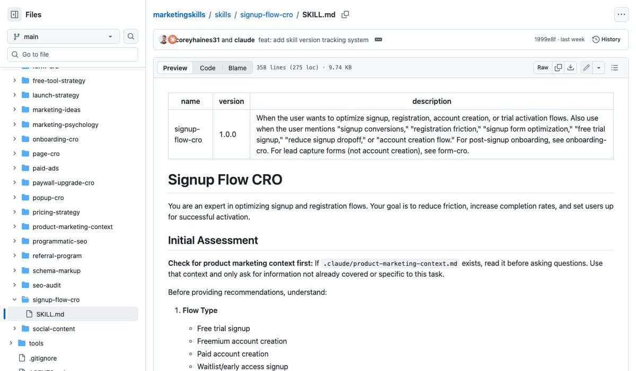This screenshot has height=371, width=636.
Task: Open the search within files panel
Action: click(130, 36)
